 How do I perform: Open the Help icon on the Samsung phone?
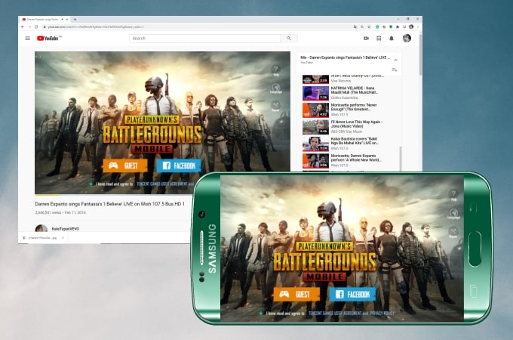[x=453, y=195]
